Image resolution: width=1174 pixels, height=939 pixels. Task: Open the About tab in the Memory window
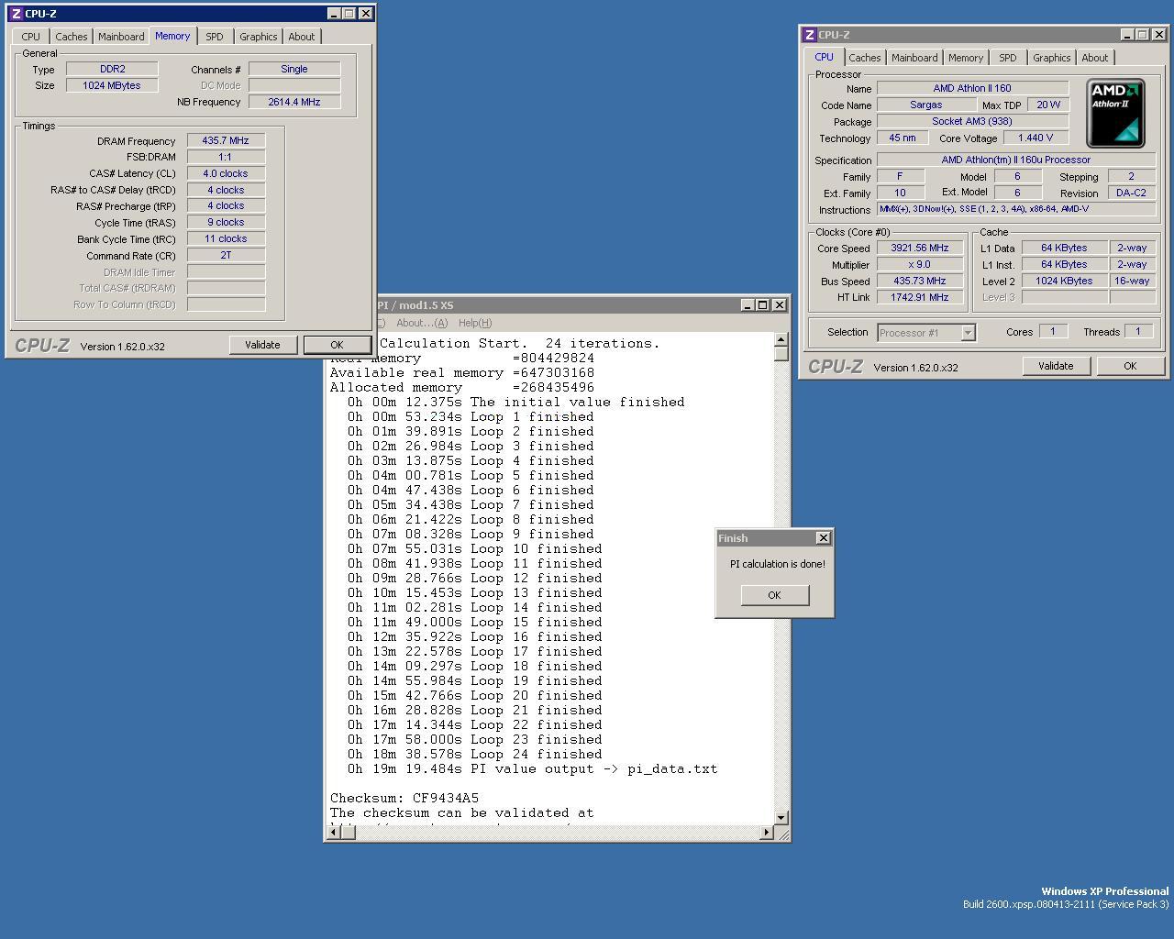[x=301, y=37]
